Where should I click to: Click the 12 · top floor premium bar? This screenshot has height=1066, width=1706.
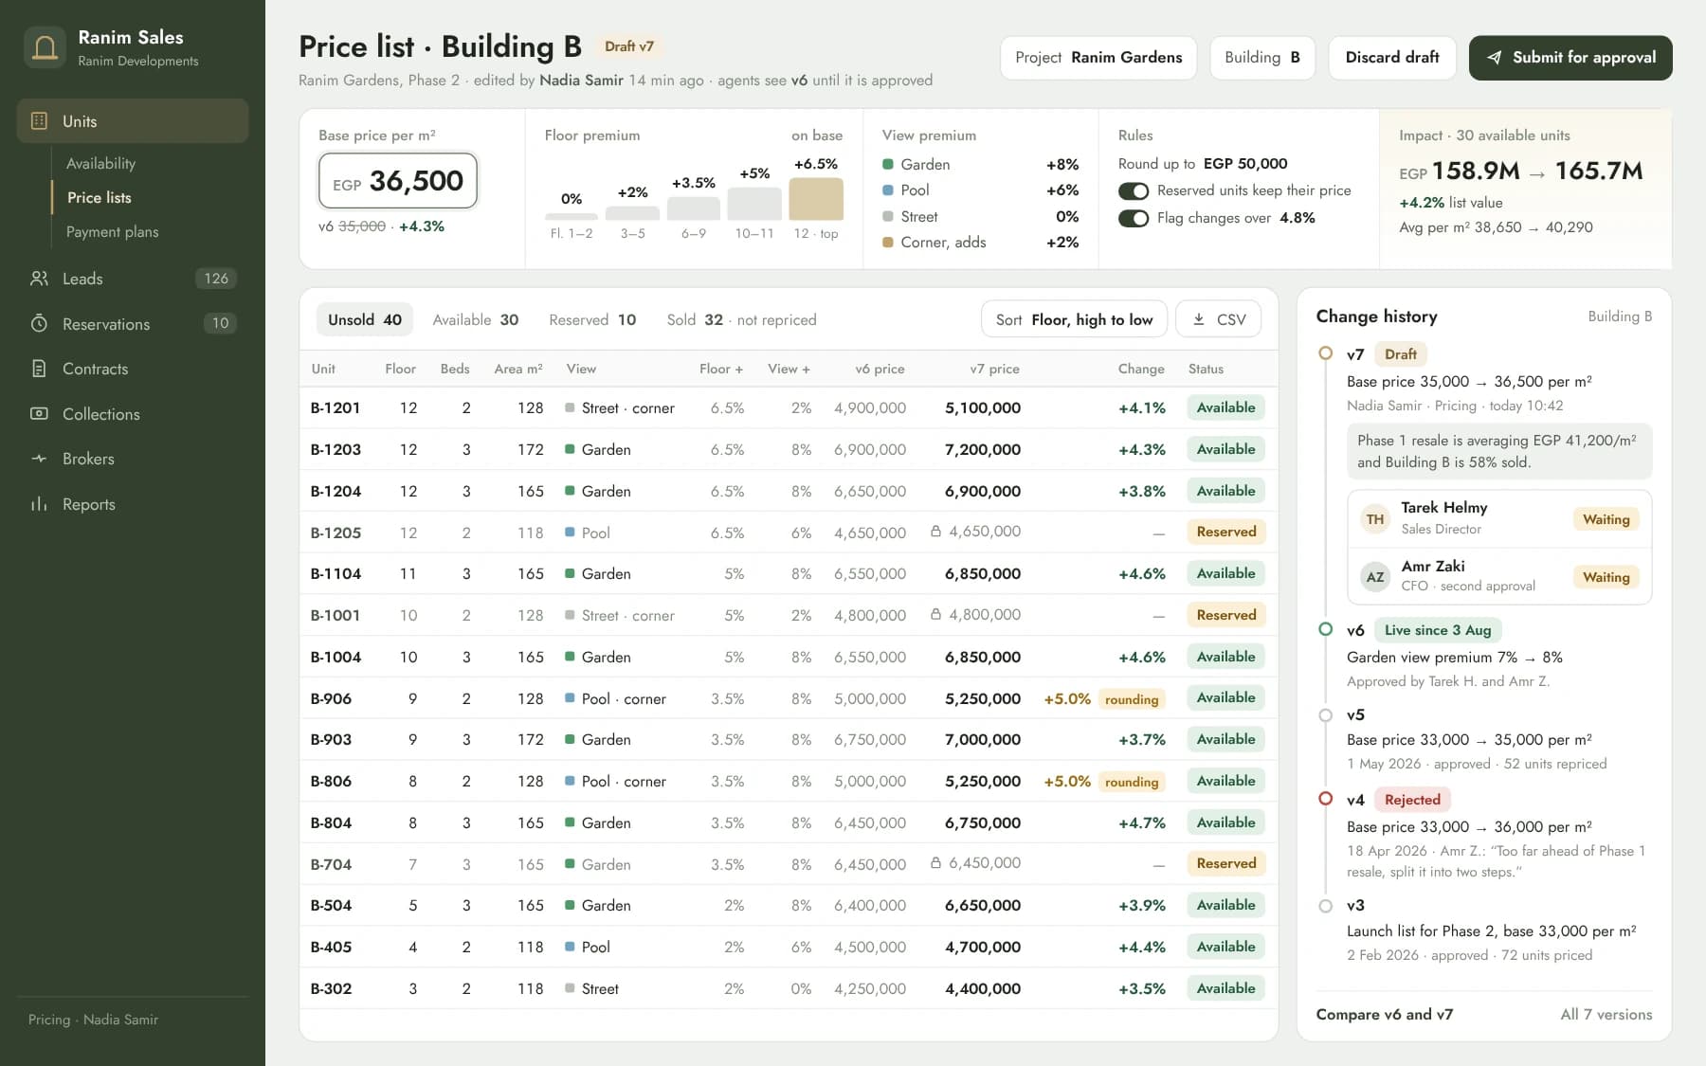click(816, 199)
